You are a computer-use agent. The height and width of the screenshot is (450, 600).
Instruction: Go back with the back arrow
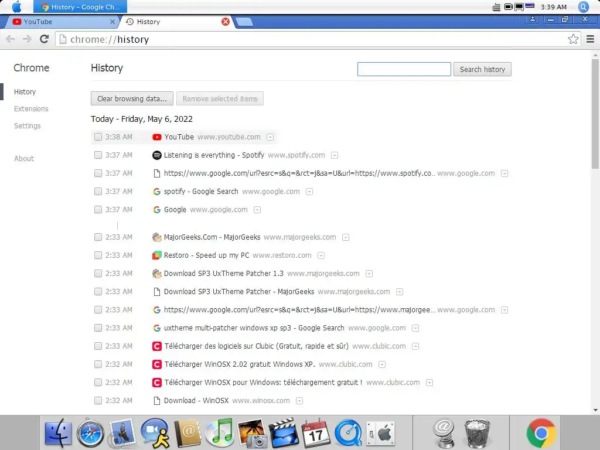pos(11,39)
